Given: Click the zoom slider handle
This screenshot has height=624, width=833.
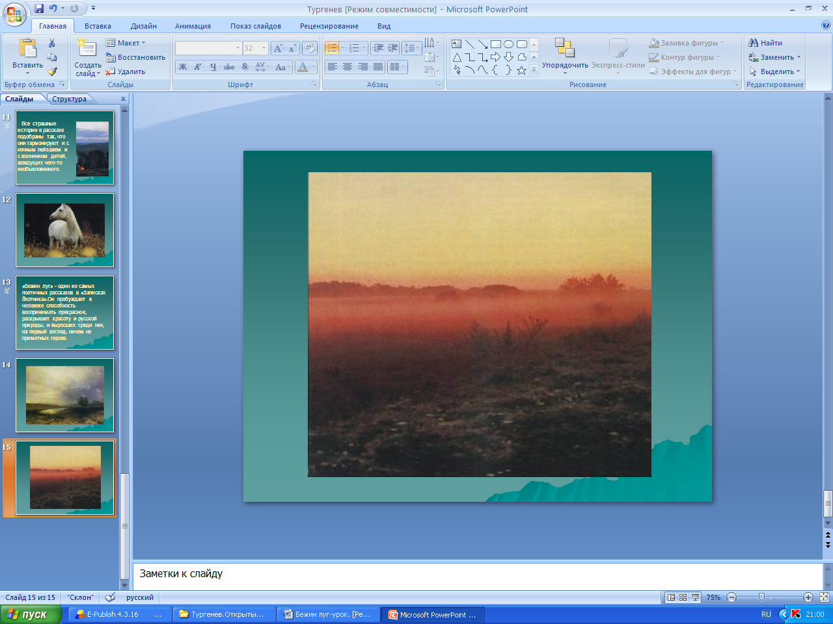Looking at the screenshot, I should click(x=761, y=597).
